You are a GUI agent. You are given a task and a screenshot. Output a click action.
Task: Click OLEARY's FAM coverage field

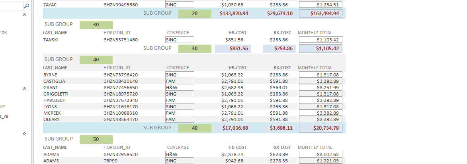pyautogui.click(x=180, y=119)
